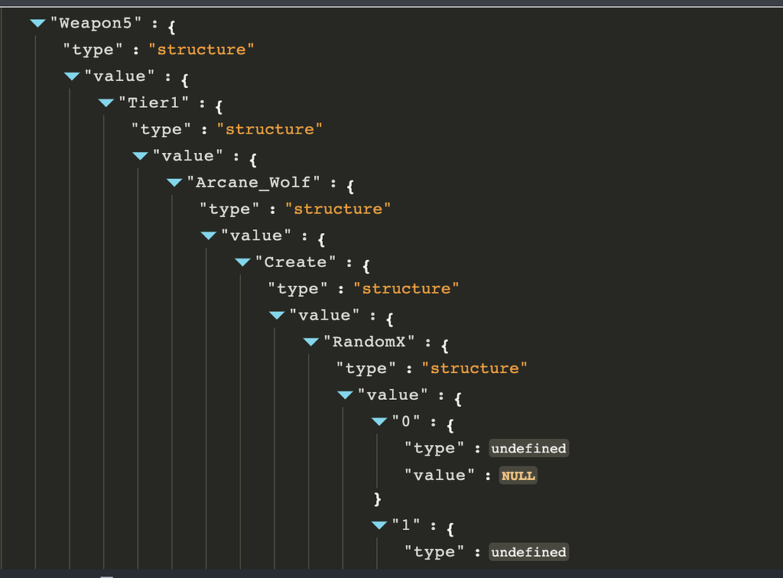Click the NULL value badge
Screen dimensions: 783x578
coord(518,475)
